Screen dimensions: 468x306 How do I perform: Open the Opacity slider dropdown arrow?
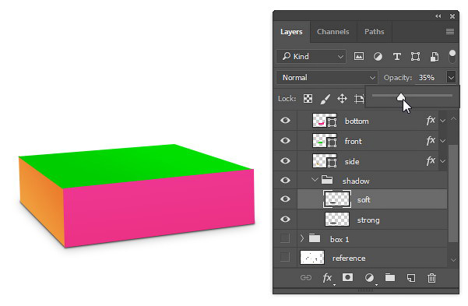click(x=451, y=78)
